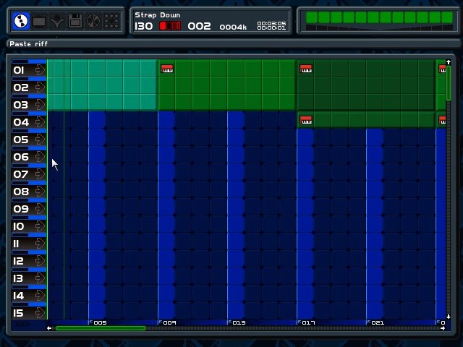The height and width of the screenshot is (347, 463).
Task: Click the left arrow of horizontal scrollbar
Action: (49, 328)
